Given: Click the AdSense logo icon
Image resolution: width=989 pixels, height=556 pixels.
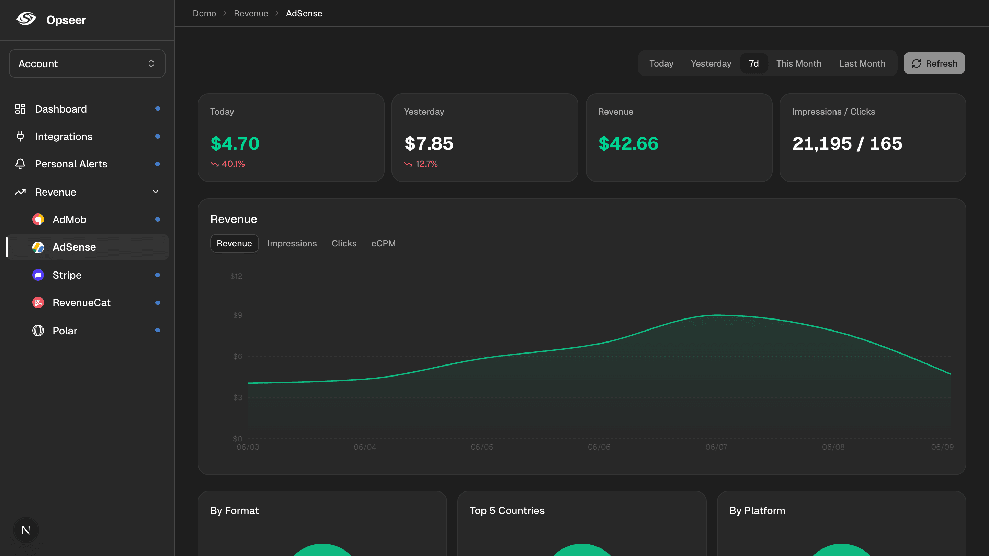Looking at the screenshot, I should 38,247.
